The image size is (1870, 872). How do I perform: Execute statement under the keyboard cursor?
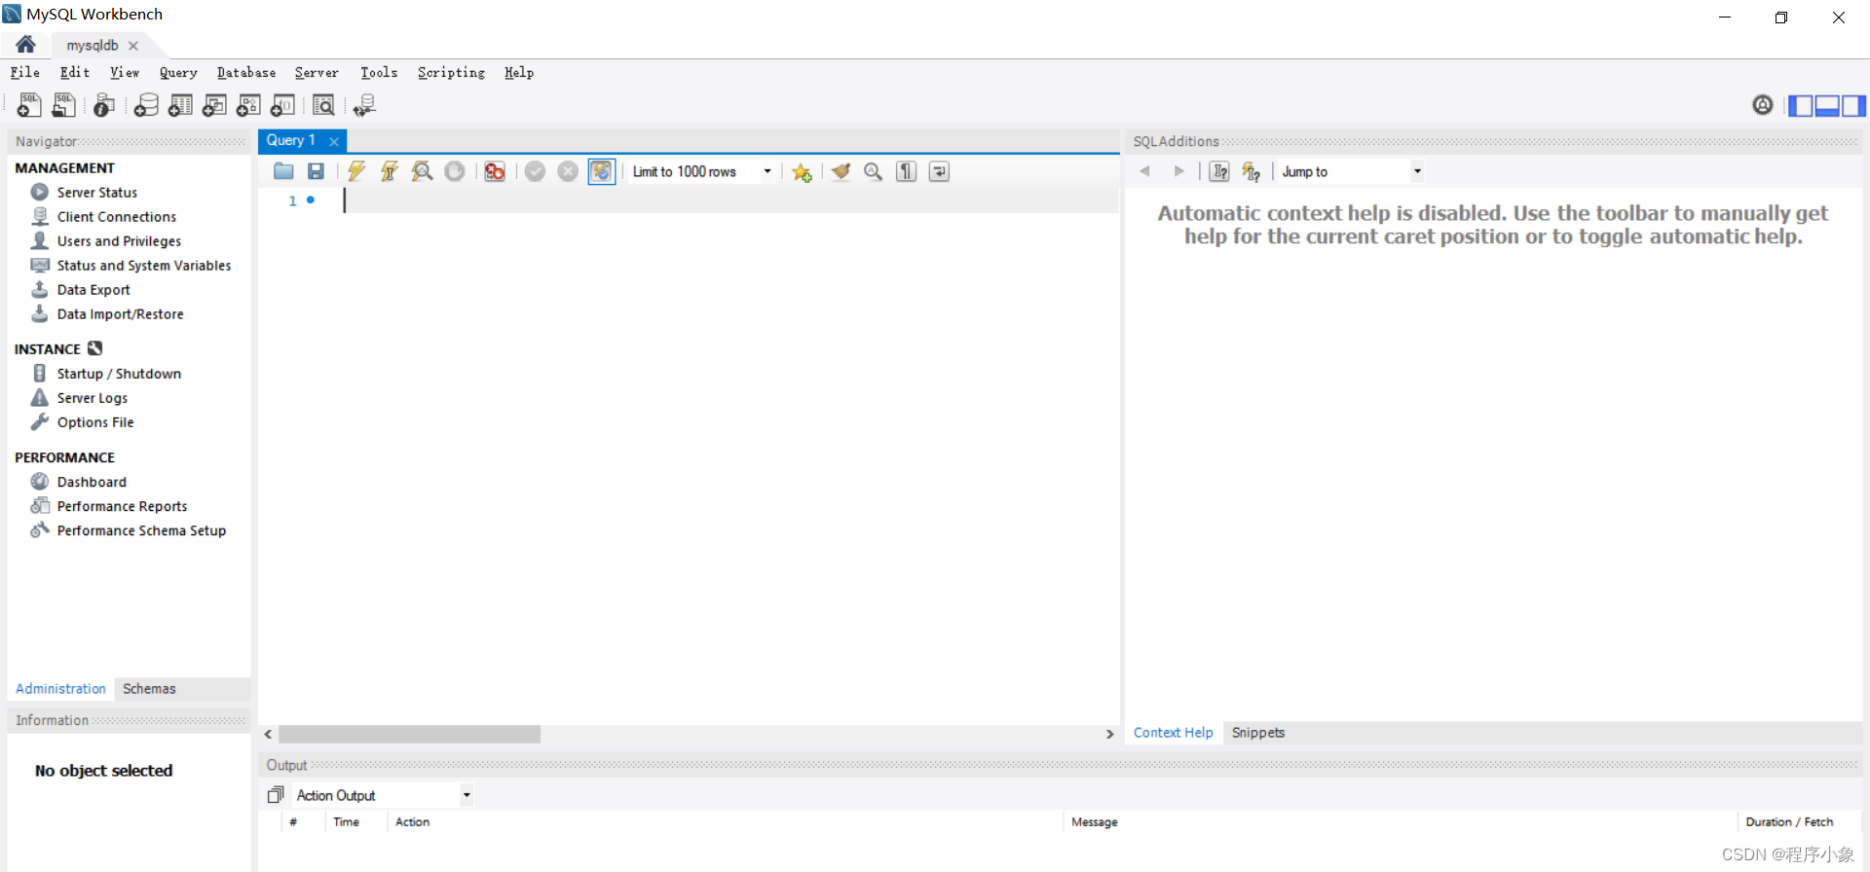coord(390,171)
